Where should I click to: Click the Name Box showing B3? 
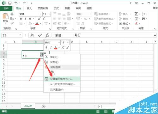[x=12, y=35]
